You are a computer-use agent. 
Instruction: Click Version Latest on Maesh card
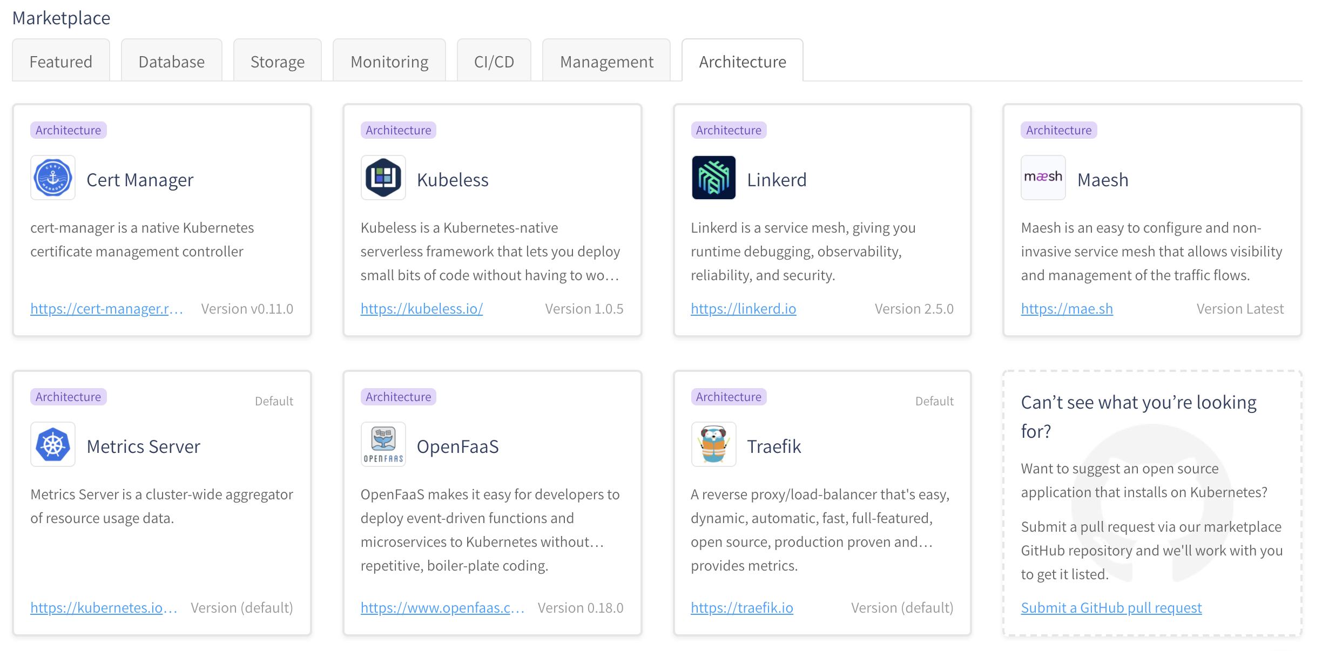pos(1240,309)
